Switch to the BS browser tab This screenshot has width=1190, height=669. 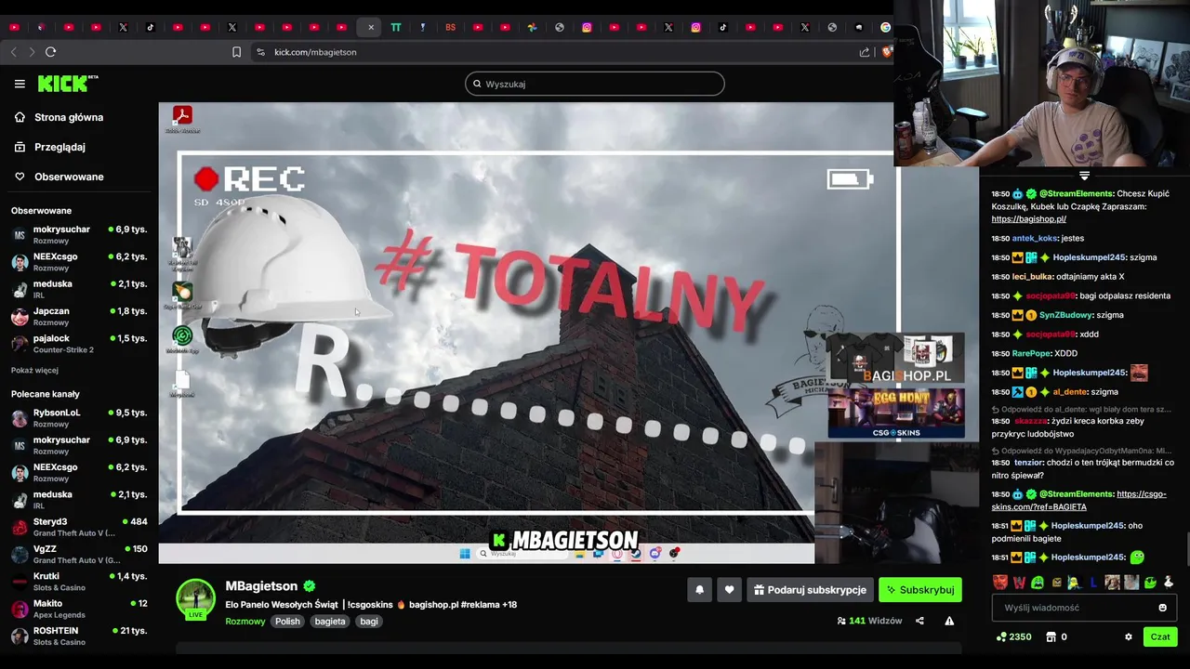coord(451,27)
